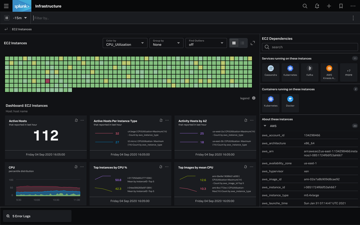Click the services count badge 11

[355, 58]
